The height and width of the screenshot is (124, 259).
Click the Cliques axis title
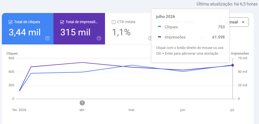[12, 54]
